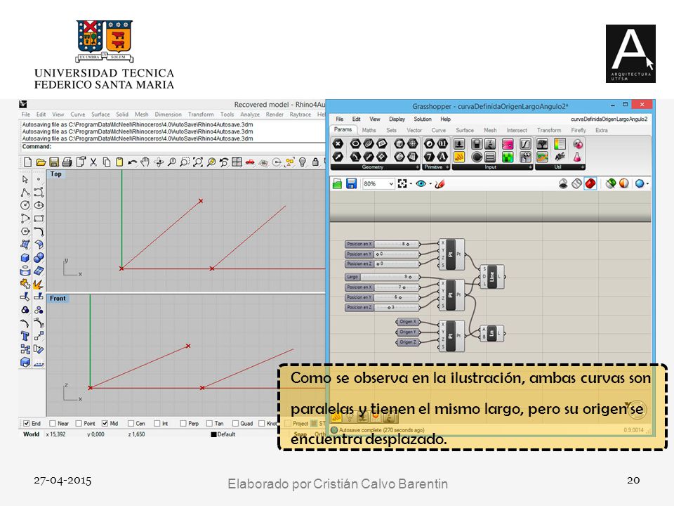
Task: Click the Front viewport title label
Action: pyautogui.click(x=58, y=298)
